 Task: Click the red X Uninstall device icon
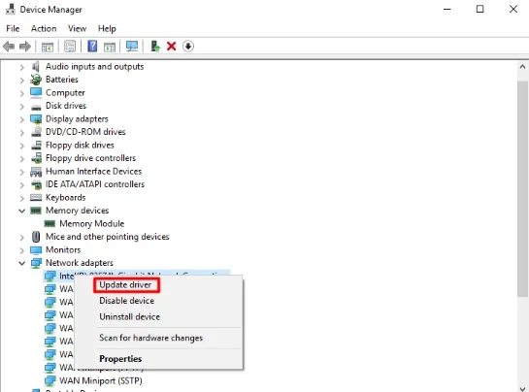pyautogui.click(x=172, y=47)
